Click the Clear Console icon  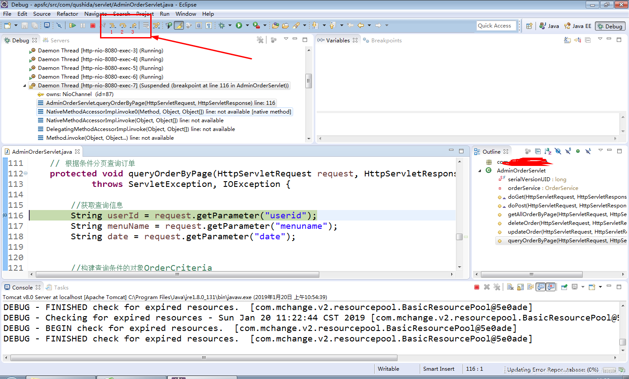click(510, 287)
